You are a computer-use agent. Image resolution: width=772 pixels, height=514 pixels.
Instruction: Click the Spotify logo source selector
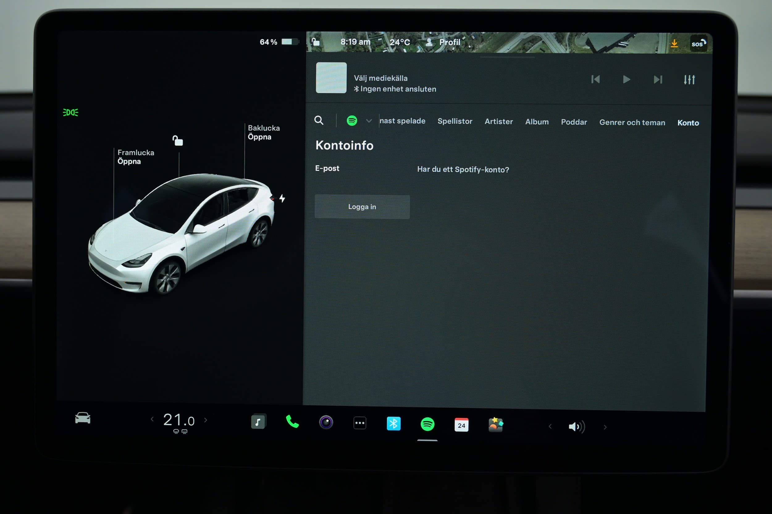point(352,121)
